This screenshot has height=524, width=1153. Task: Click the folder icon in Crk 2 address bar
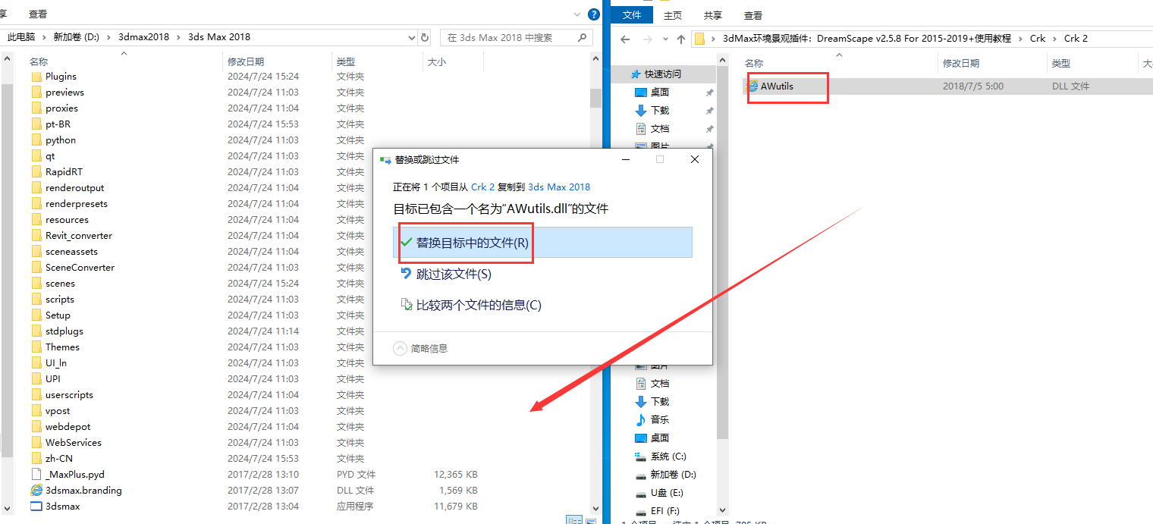point(700,39)
